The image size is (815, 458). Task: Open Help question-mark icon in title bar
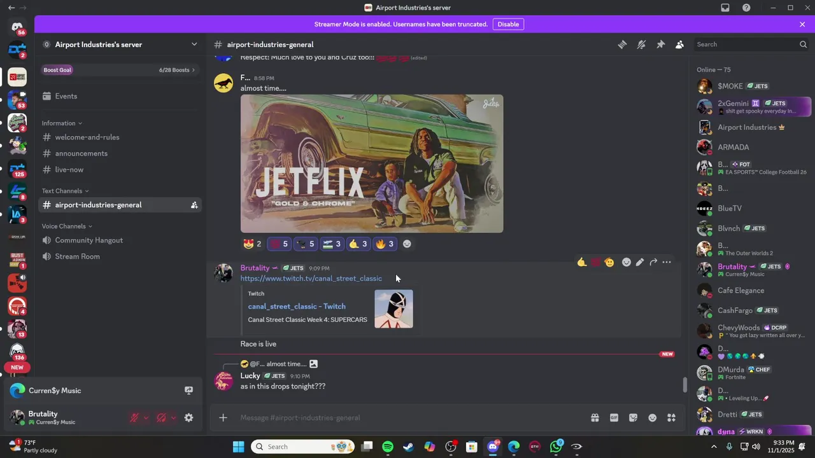[746, 8]
